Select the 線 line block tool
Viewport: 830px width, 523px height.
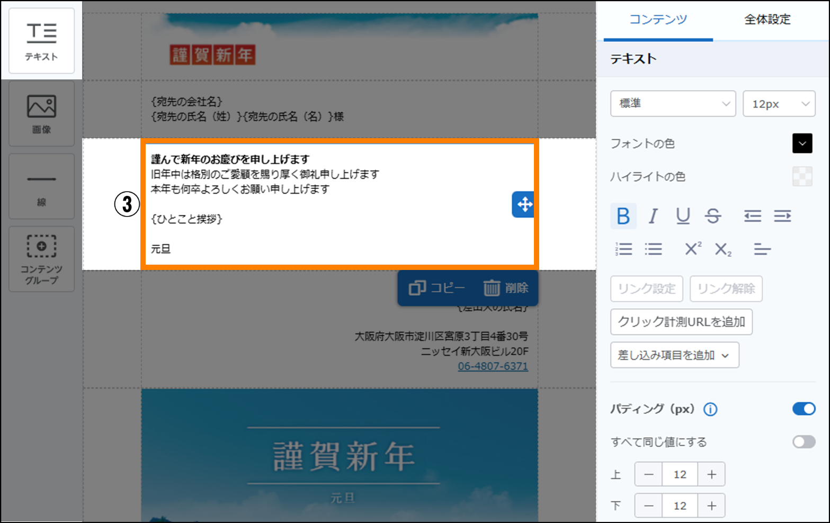pyautogui.click(x=41, y=186)
